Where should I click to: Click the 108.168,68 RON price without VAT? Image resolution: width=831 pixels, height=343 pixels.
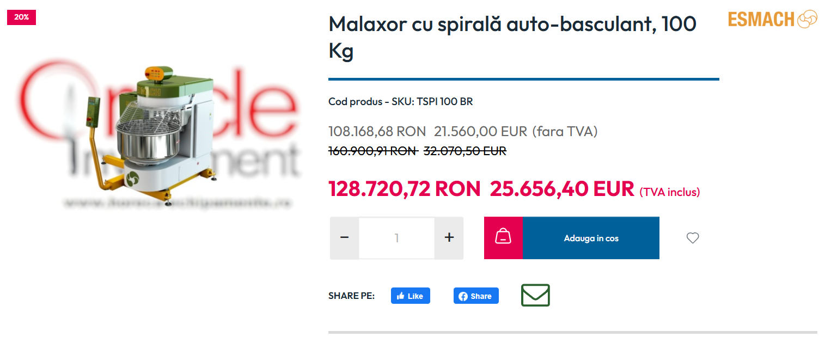pos(377,131)
